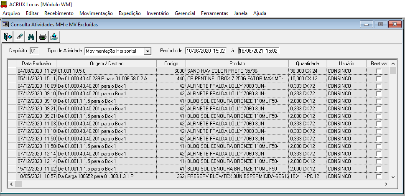Click quantity cell 10 X 1 - PC 12
405x196 pixels.
(x=307, y=176)
